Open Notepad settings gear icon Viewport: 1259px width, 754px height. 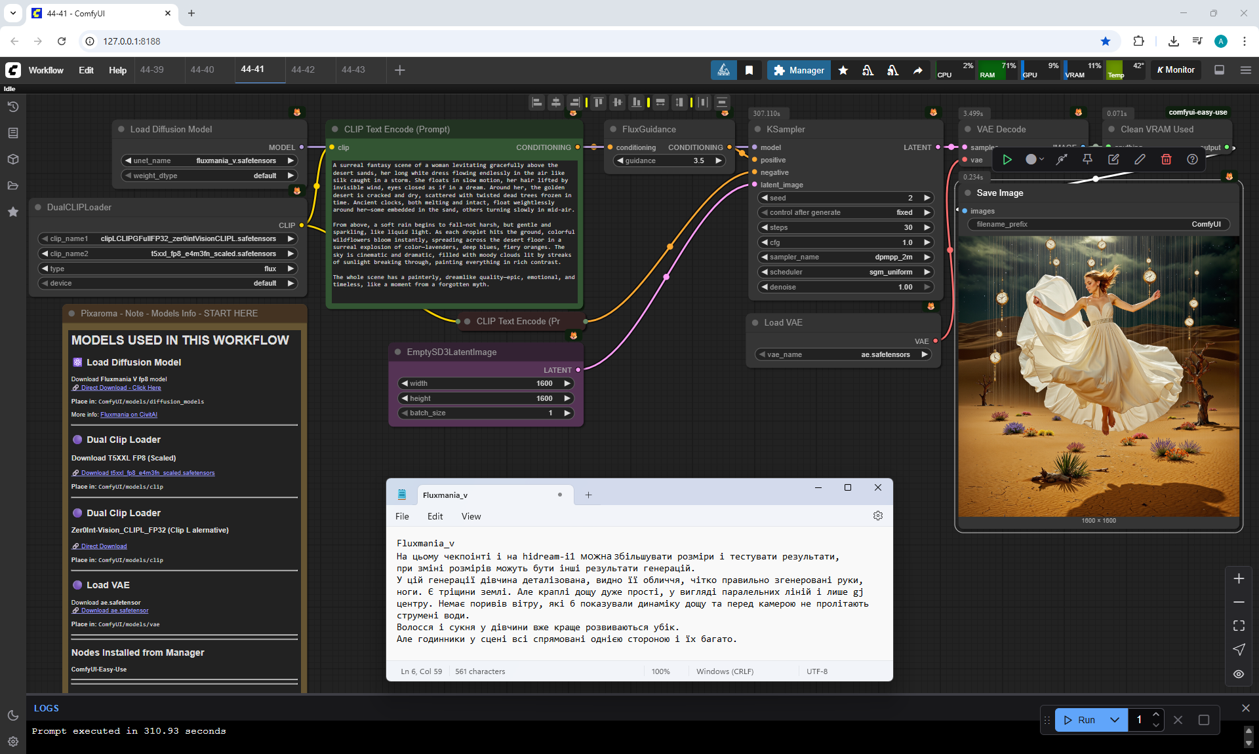tap(878, 516)
